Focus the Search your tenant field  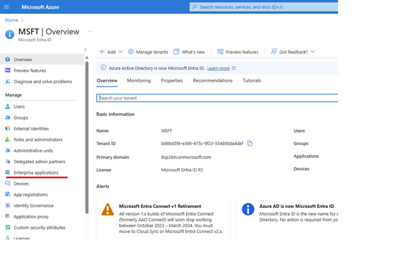(x=217, y=98)
